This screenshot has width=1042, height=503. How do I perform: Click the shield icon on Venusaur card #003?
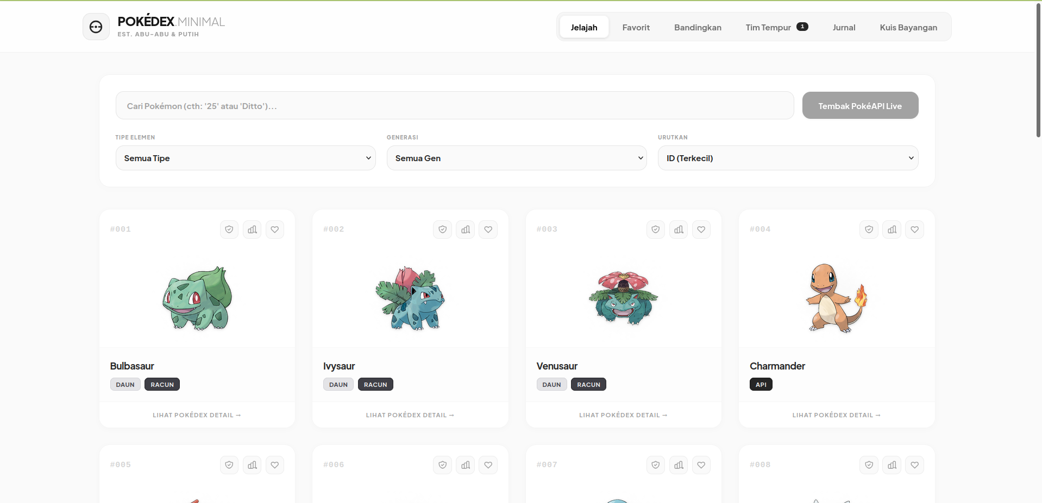(x=656, y=230)
